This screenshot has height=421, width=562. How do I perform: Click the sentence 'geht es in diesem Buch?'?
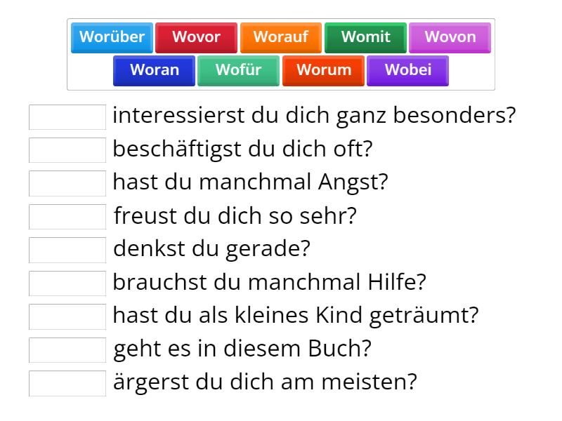(242, 349)
